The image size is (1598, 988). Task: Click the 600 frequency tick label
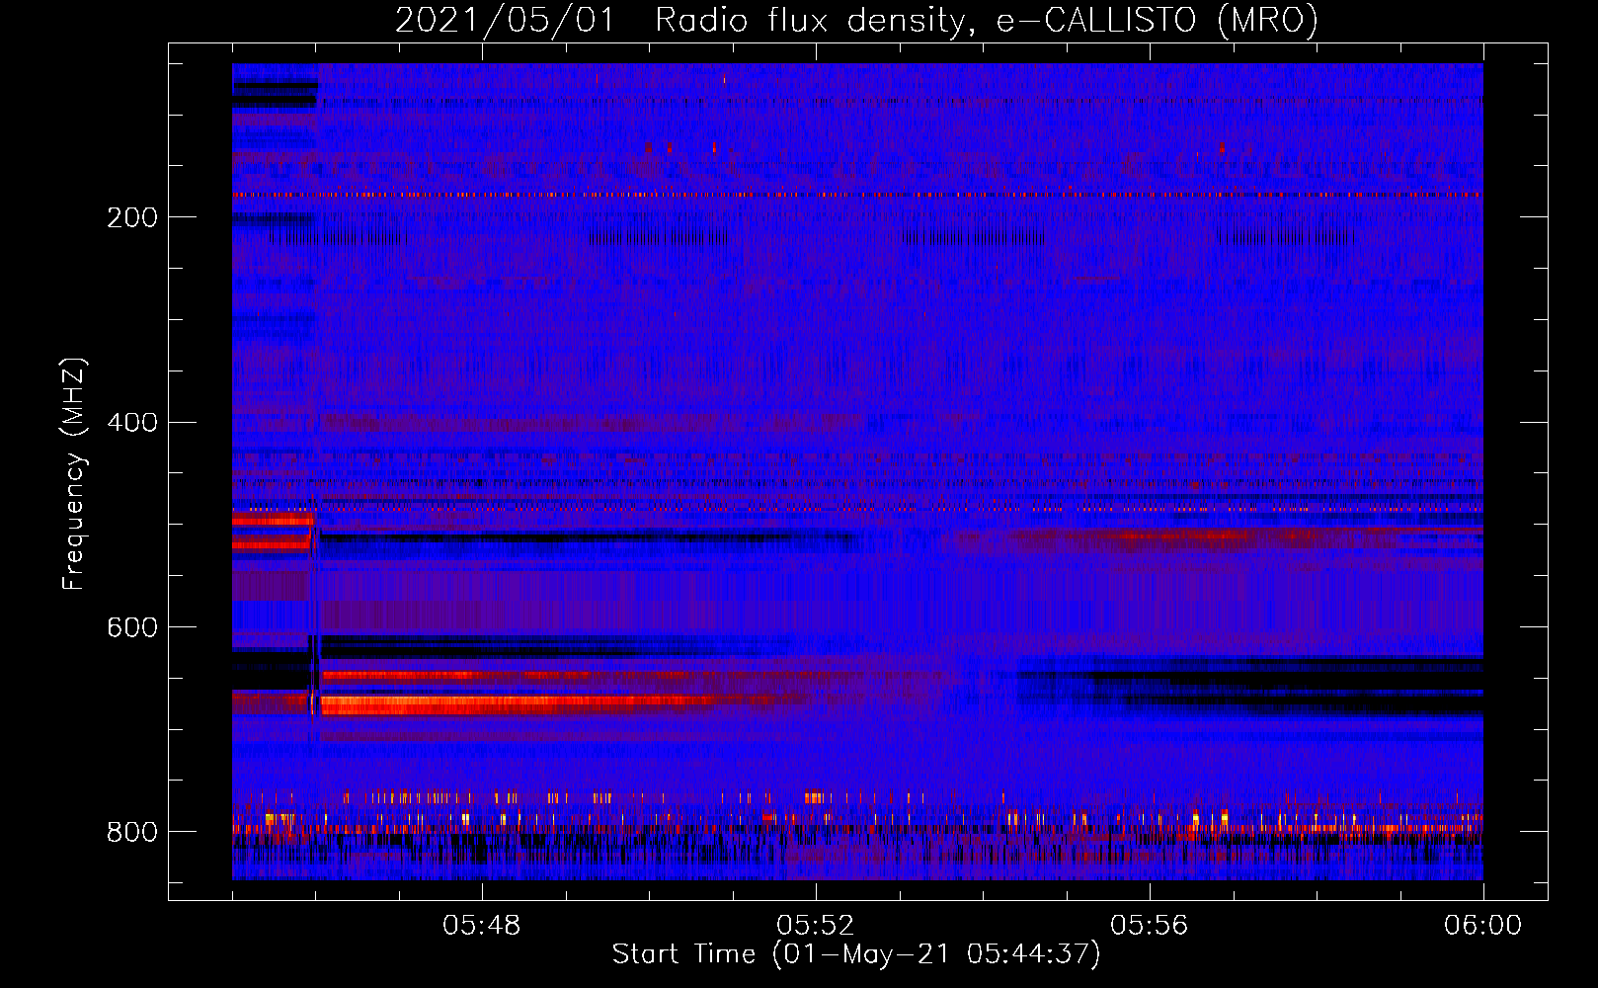pyautogui.click(x=132, y=628)
